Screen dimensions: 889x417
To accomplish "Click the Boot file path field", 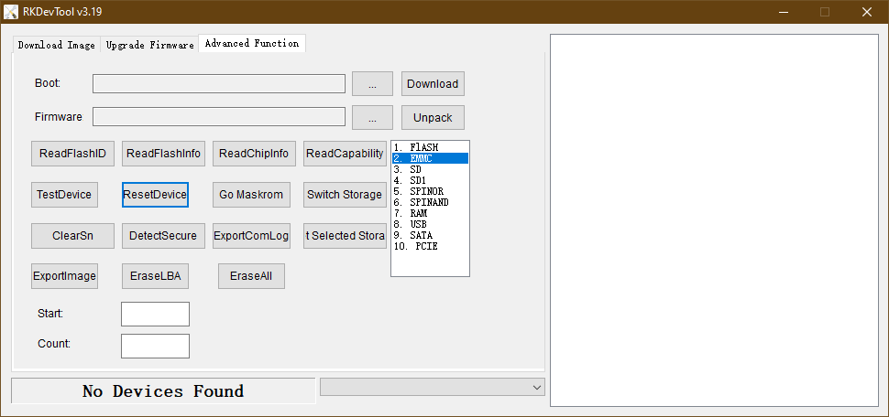I will 218,83.
